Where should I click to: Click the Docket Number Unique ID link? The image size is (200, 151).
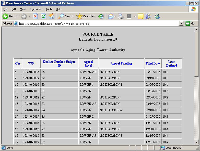pos(59,64)
